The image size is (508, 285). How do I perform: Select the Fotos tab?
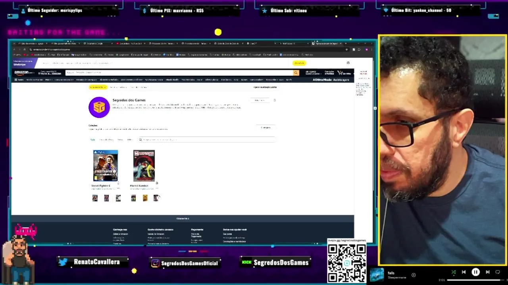(x=120, y=140)
